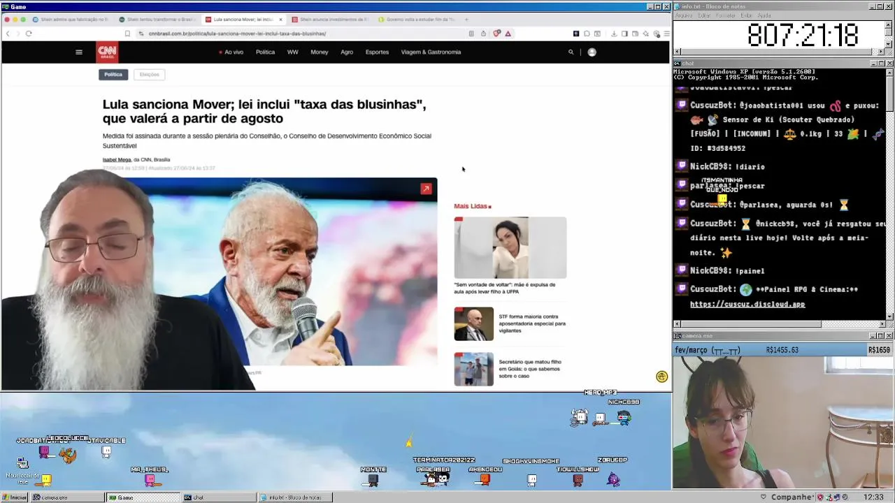
Task: Open browser main menu icon
Action: click(666, 34)
